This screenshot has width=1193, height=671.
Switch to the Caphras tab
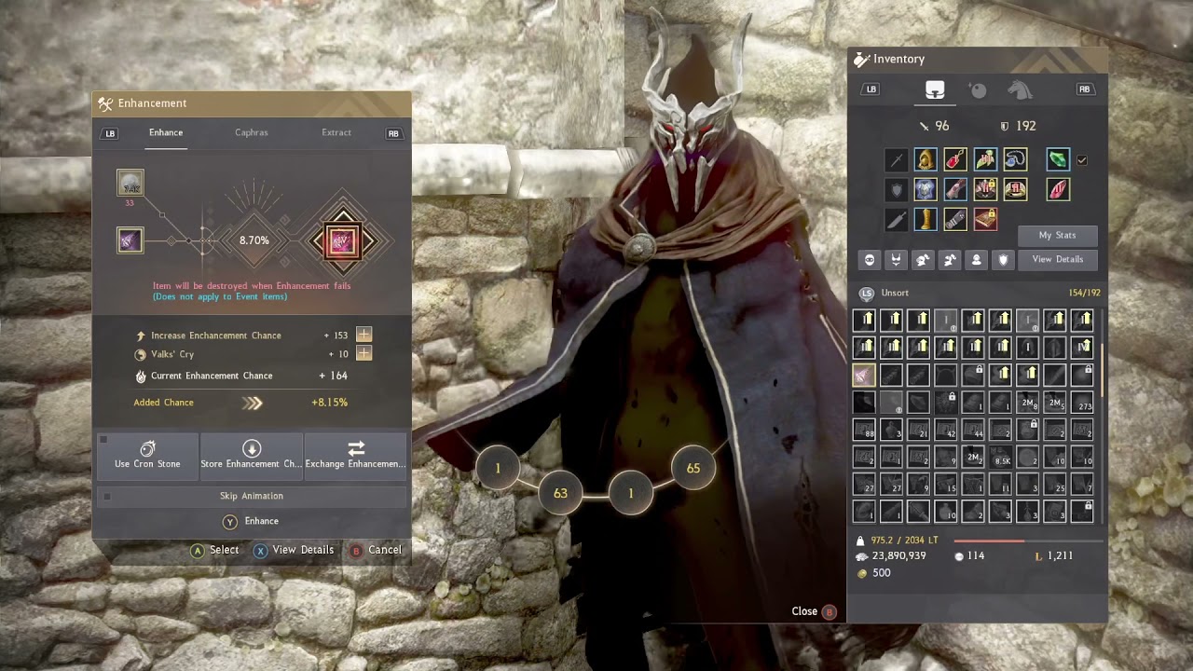pos(251,132)
